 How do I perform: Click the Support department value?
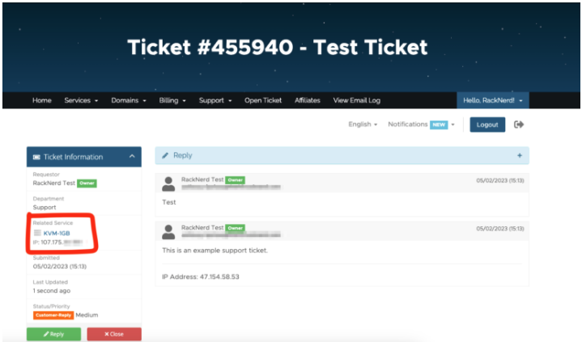45,207
